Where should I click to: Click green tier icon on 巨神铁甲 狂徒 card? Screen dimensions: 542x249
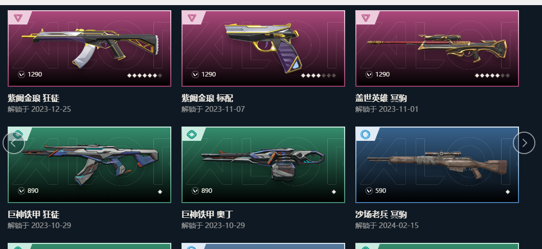click(18, 134)
